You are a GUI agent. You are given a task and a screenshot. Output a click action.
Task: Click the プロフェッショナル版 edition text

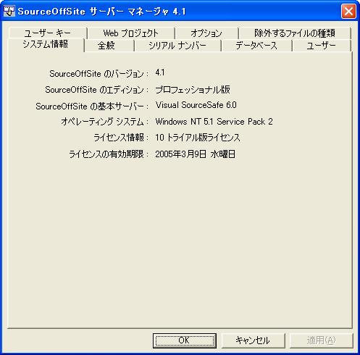click(193, 90)
